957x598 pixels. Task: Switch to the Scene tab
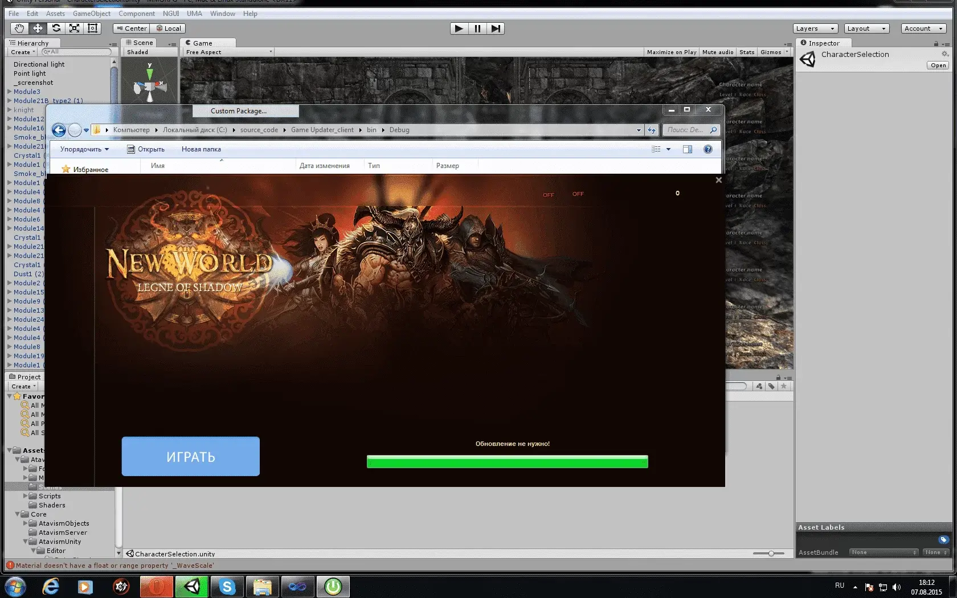(x=140, y=43)
